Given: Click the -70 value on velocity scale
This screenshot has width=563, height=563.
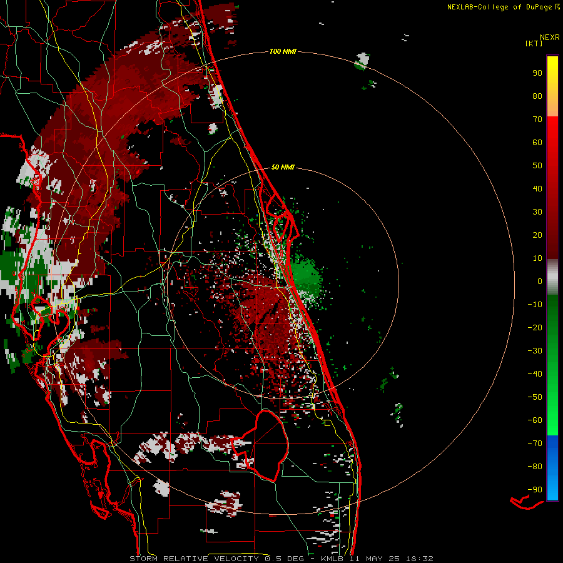Looking at the screenshot, I should click(x=535, y=444).
